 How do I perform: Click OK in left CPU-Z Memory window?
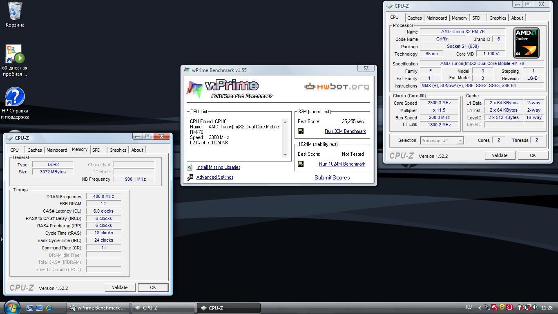coord(153,287)
